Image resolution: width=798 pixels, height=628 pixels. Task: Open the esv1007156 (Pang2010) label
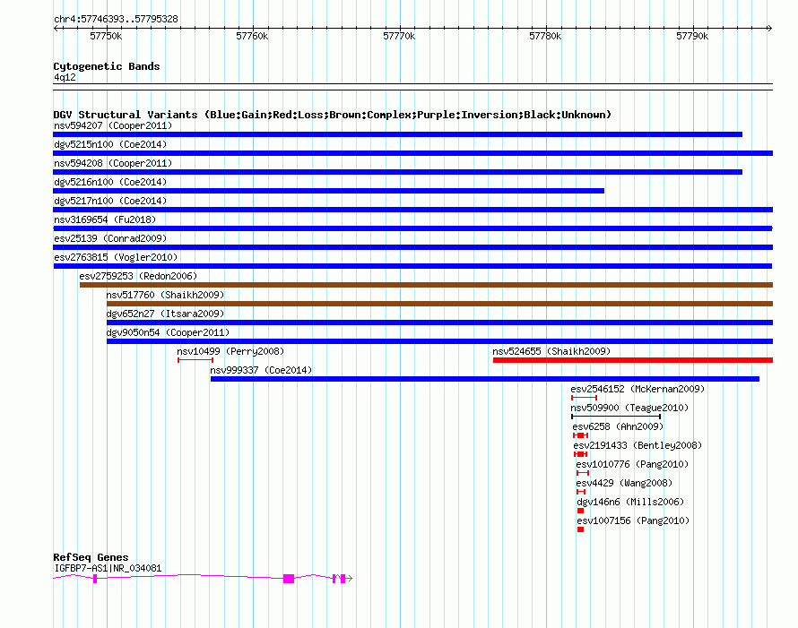click(633, 520)
